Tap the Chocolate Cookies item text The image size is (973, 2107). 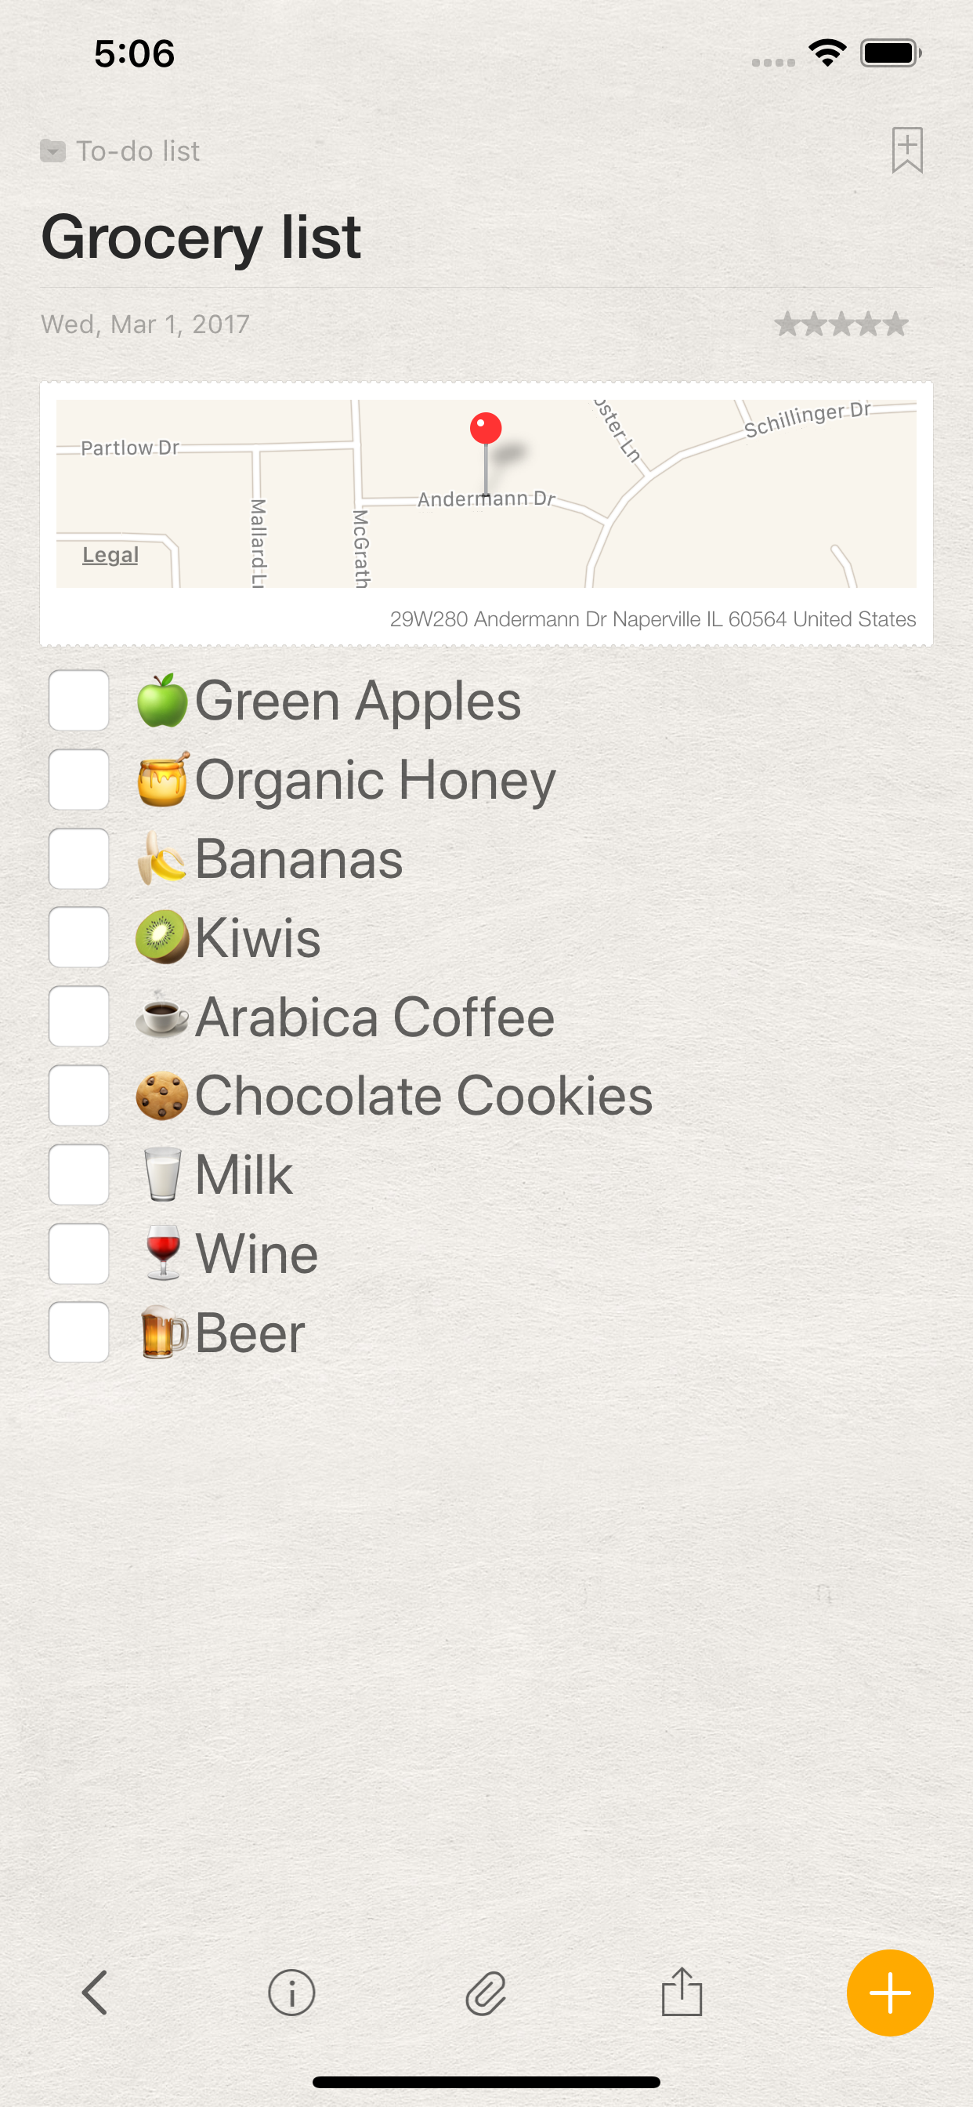pos(424,1096)
